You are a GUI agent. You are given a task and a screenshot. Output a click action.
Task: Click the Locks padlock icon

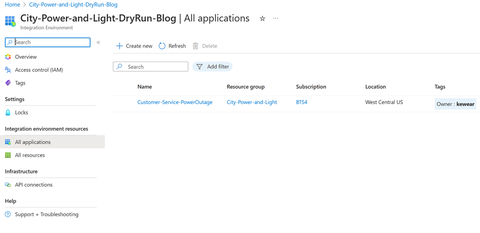(x=8, y=113)
